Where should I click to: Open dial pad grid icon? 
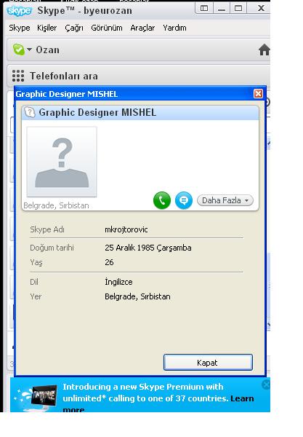click(x=18, y=76)
